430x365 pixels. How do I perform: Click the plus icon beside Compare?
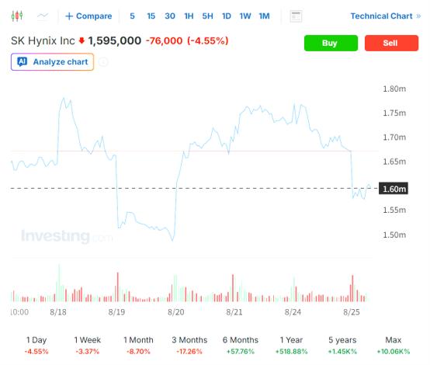(69, 16)
